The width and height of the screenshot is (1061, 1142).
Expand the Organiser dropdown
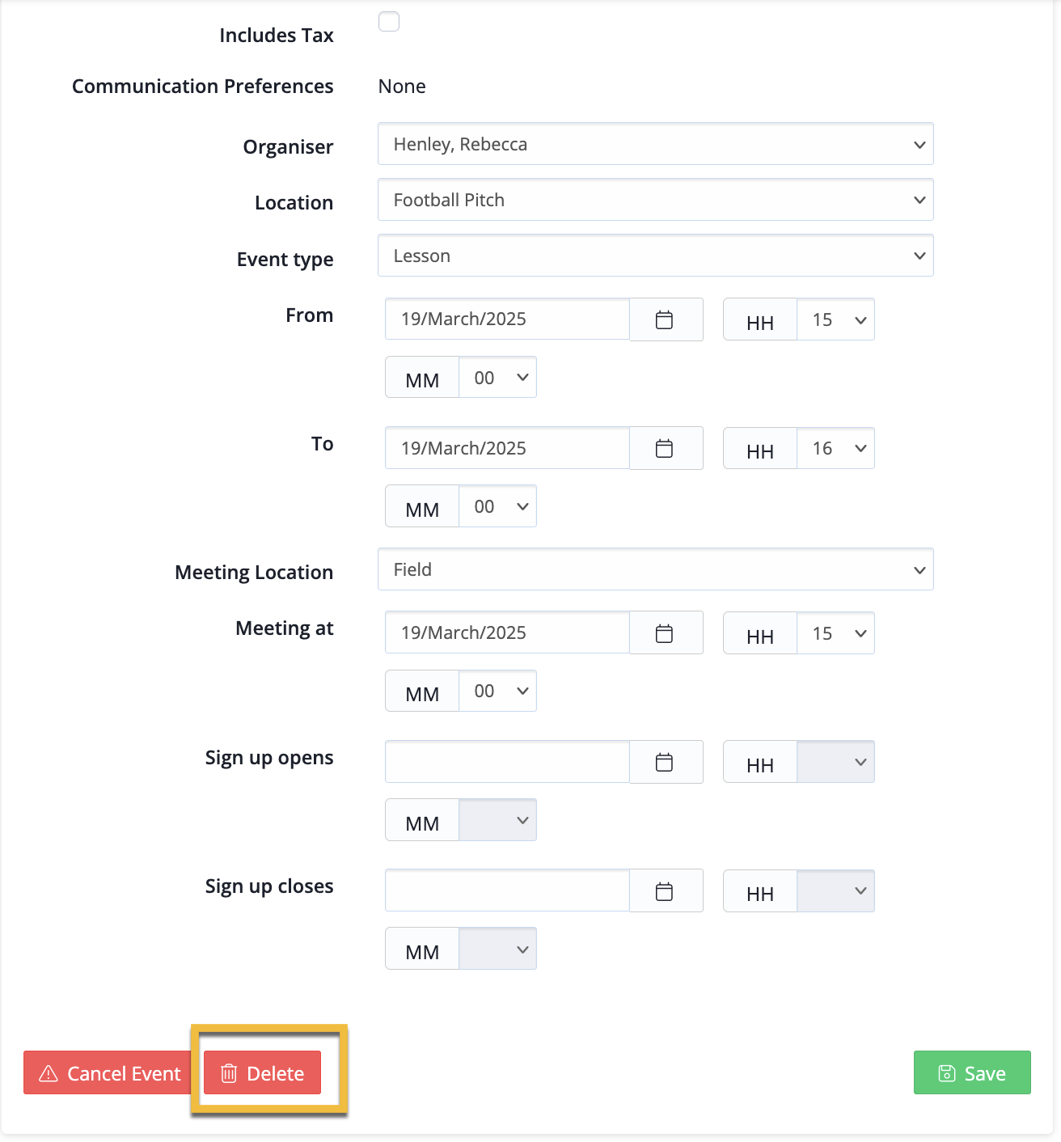(x=655, y=144)
